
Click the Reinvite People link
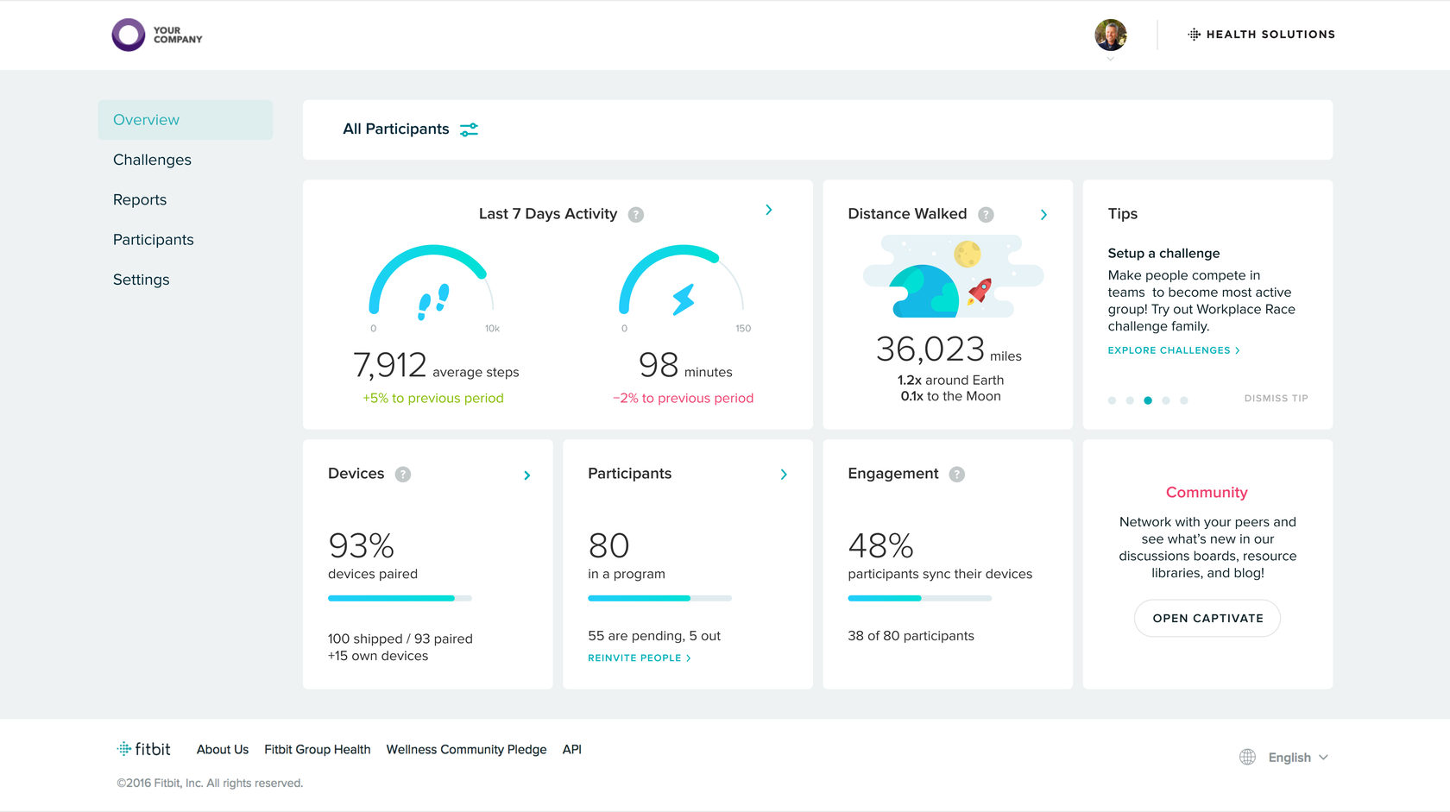(640, 658)
